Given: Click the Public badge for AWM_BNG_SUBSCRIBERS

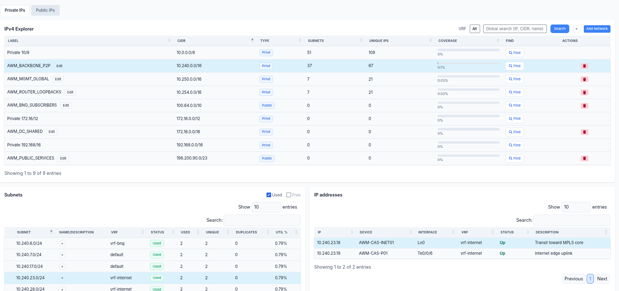Looking at the screenshot, I should [267, 106].
